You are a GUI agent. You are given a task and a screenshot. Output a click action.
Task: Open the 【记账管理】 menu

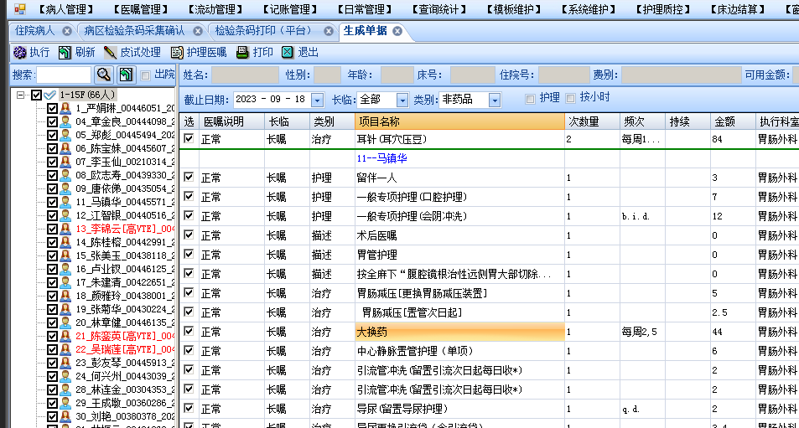point(290,9)
